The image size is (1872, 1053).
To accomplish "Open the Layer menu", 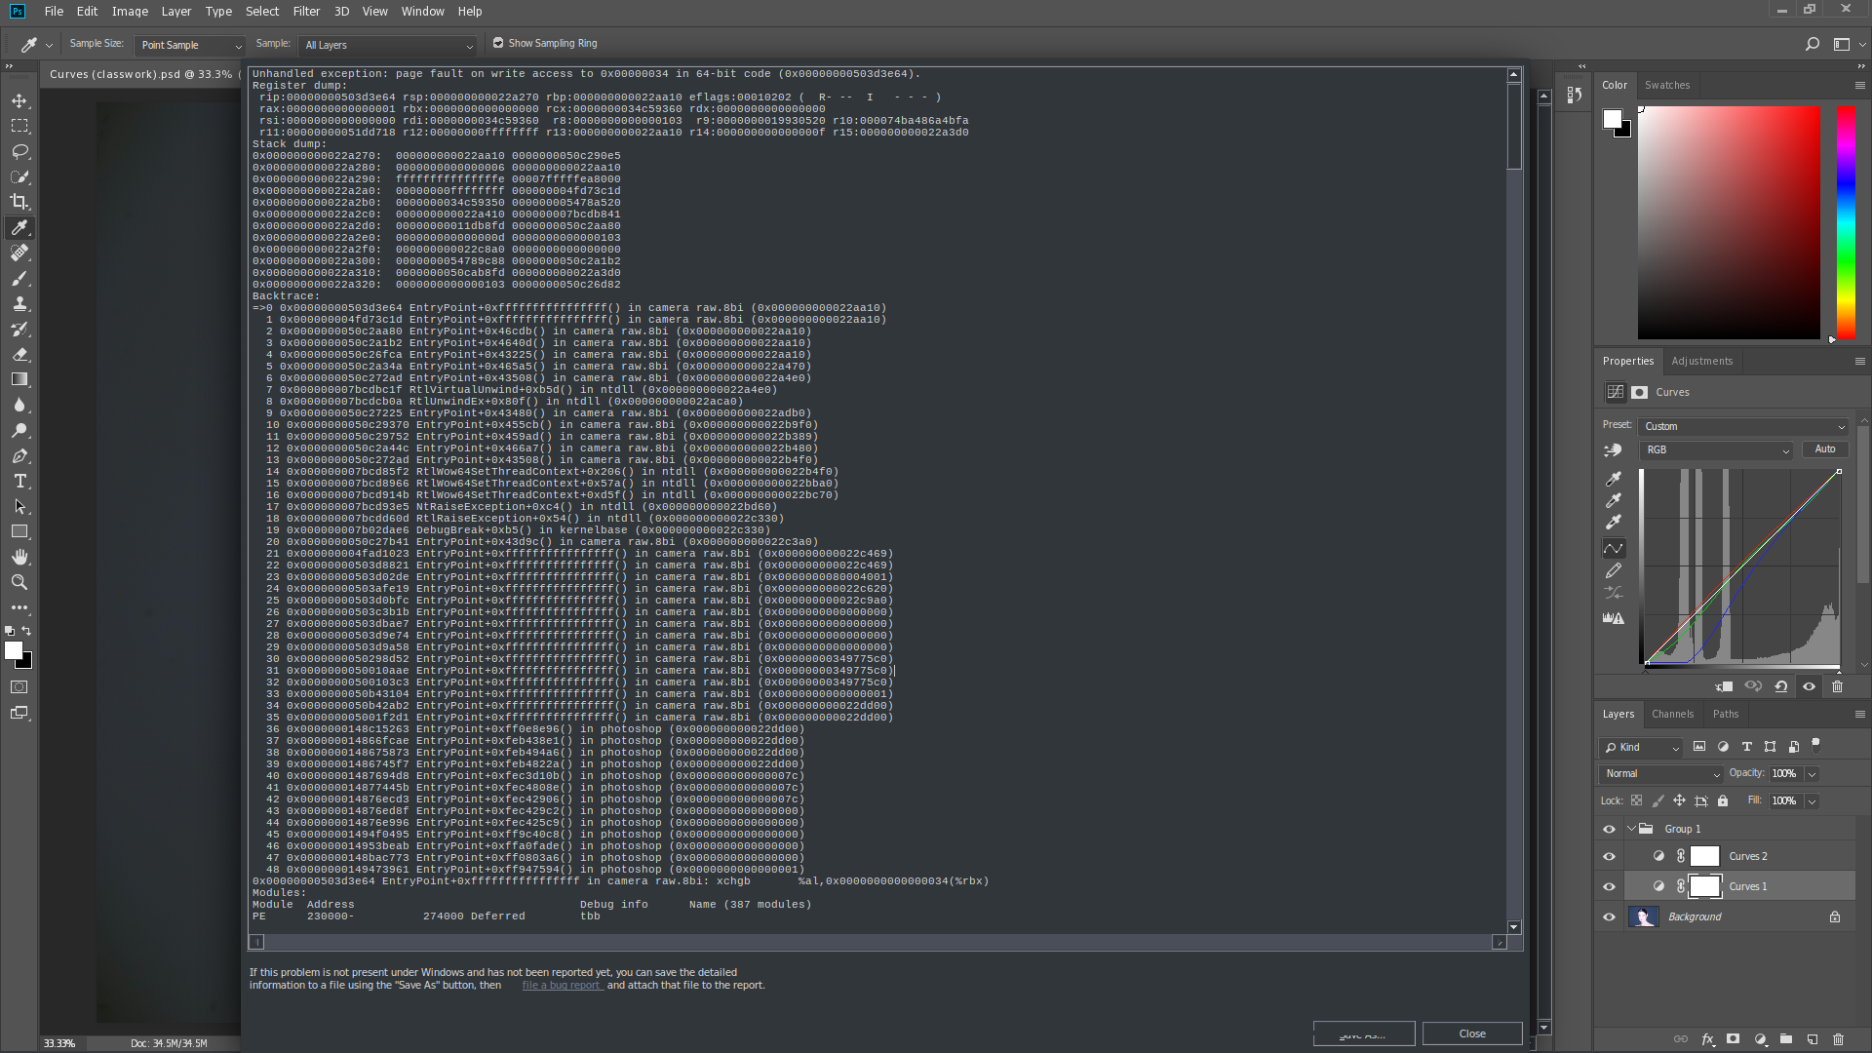I will pyautogui.click(x=176, y=11).
